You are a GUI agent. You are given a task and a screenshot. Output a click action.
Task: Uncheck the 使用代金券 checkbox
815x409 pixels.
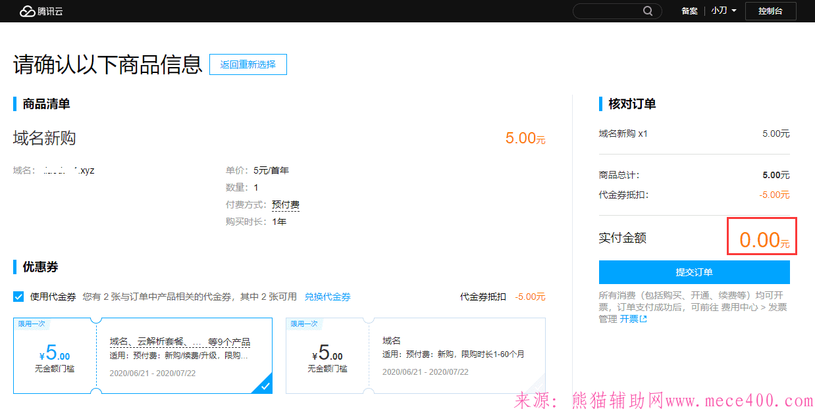coord(18,297)
